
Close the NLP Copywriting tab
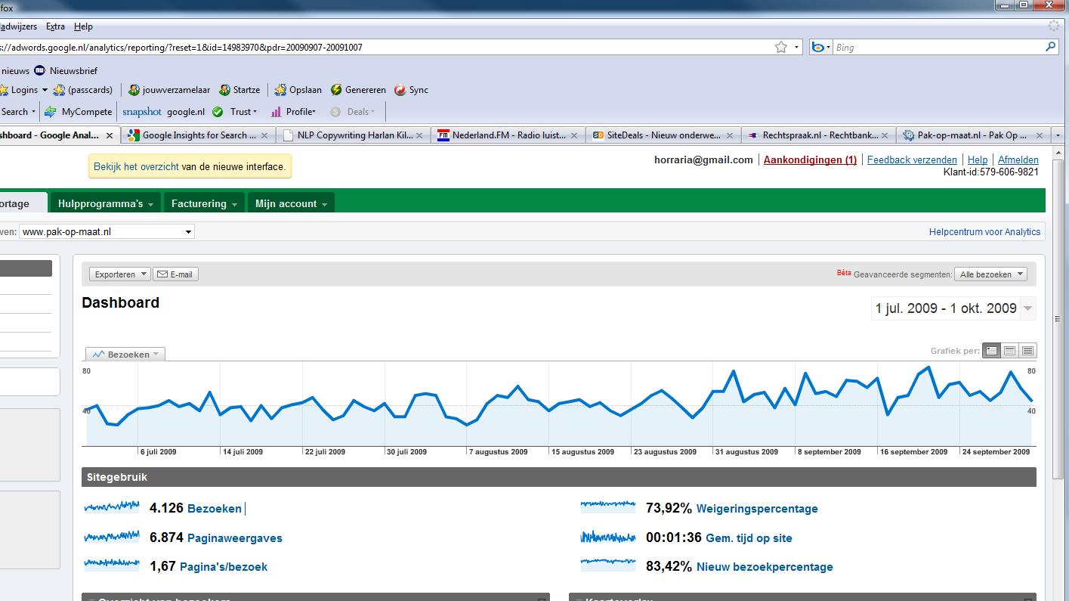(421, 135)
